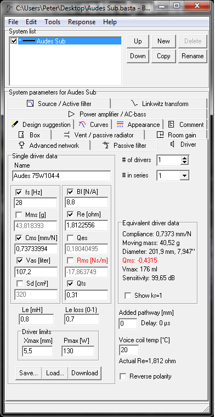Toggle the Bl [N/A] checkbox

(70, 192)
